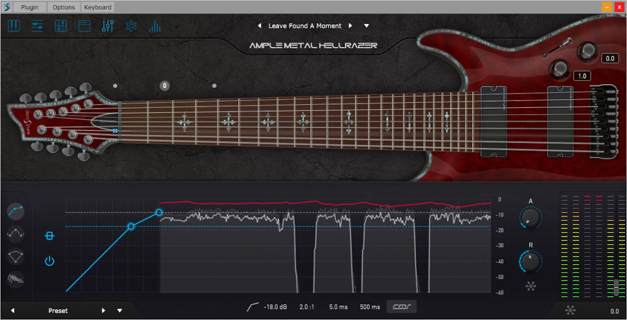Click the 2.0 :1 ratio value
Screen dimensions: 627x320
click(307, 307)
